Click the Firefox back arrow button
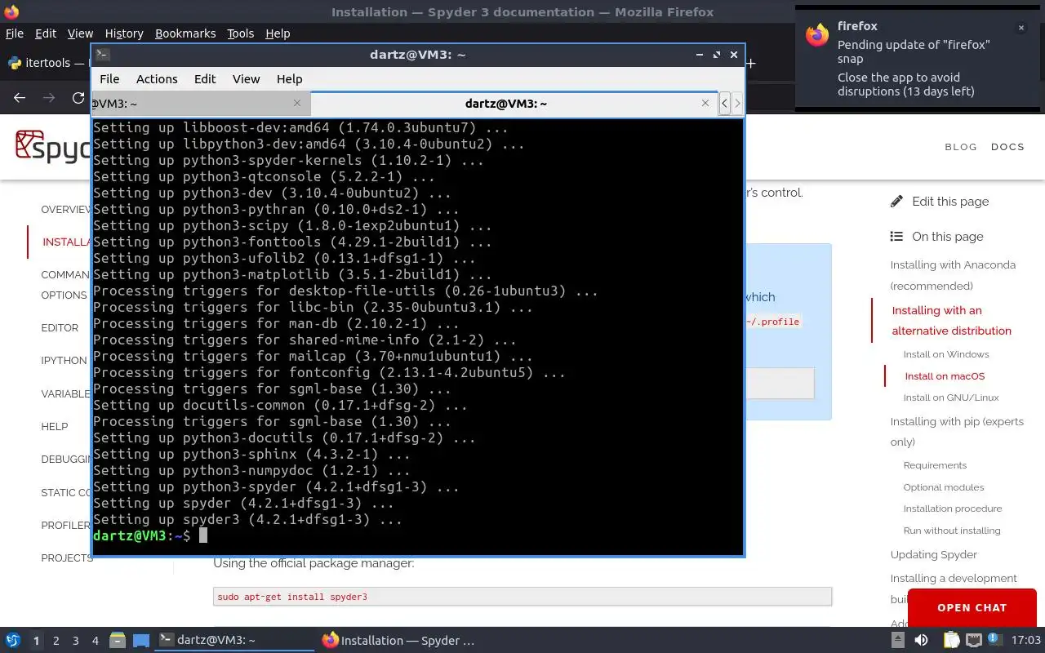The height and width of the screenshot is (653, 1045). pyautogui.click(x=20, y=98)
